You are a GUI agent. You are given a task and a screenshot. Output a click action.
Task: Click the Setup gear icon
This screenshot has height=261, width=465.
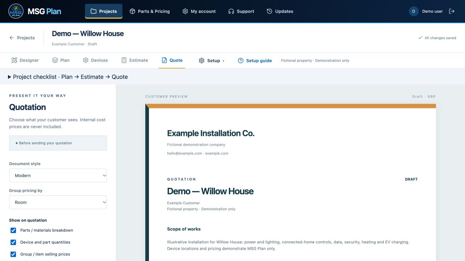point(202,61)
